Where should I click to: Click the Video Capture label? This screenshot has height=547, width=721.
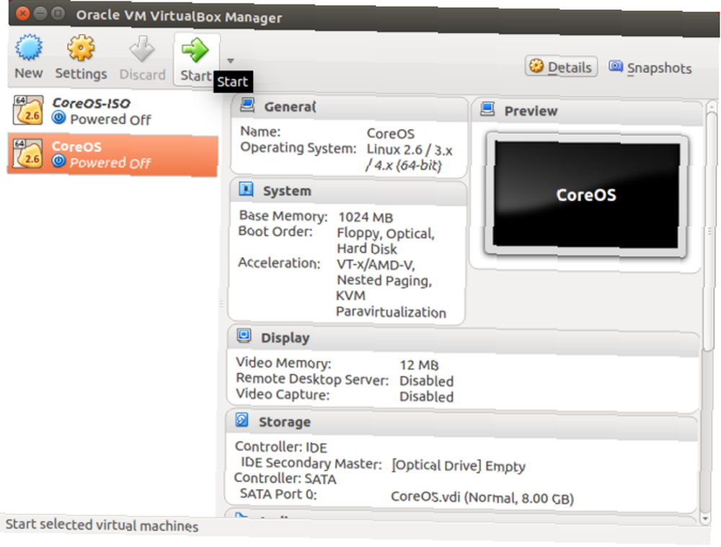click(x=283, y=395)
